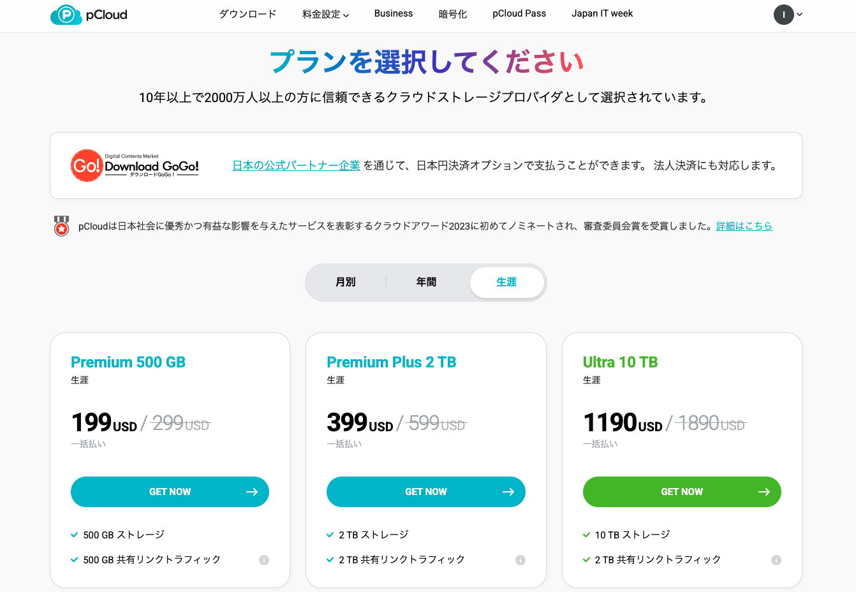Click the arrow icon inside the green GET NOW button

pos(764,492)
